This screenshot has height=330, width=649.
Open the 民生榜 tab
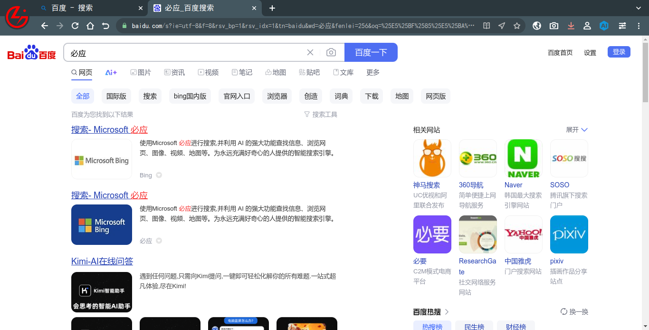(474, 326)
